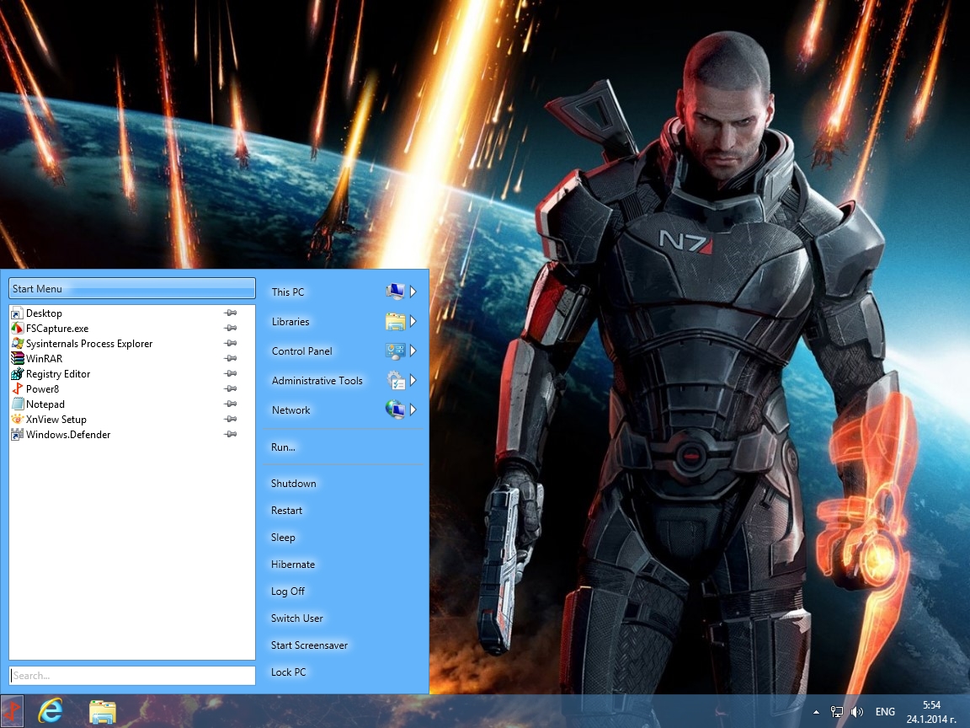The image size is (970, 728).
Task: Choose Shutdown from the power options
Action: [x=293, y=484]
